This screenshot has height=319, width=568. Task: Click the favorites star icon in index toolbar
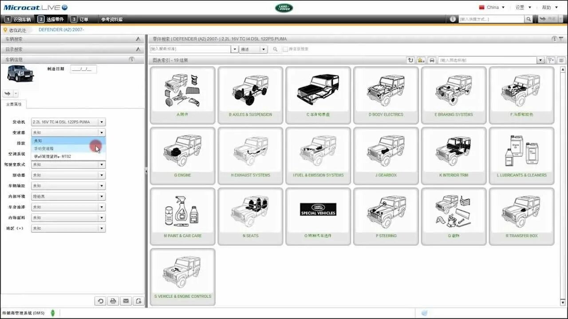(421, 60)
